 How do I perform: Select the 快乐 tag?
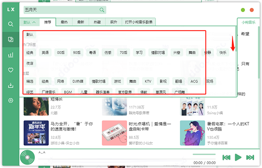coord(223,53)
